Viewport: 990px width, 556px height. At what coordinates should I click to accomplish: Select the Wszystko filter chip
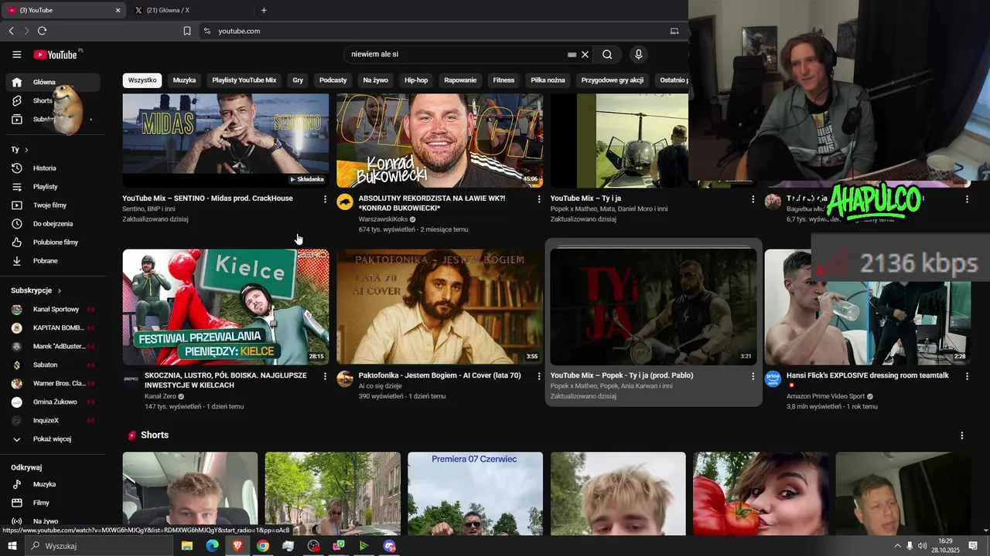[142, 80]
